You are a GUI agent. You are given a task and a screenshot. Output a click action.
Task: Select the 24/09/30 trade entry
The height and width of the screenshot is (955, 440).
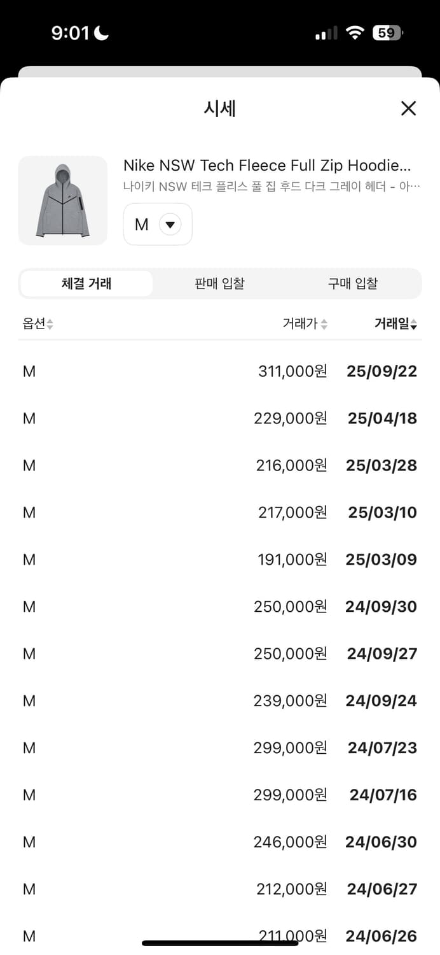point(381,607)
